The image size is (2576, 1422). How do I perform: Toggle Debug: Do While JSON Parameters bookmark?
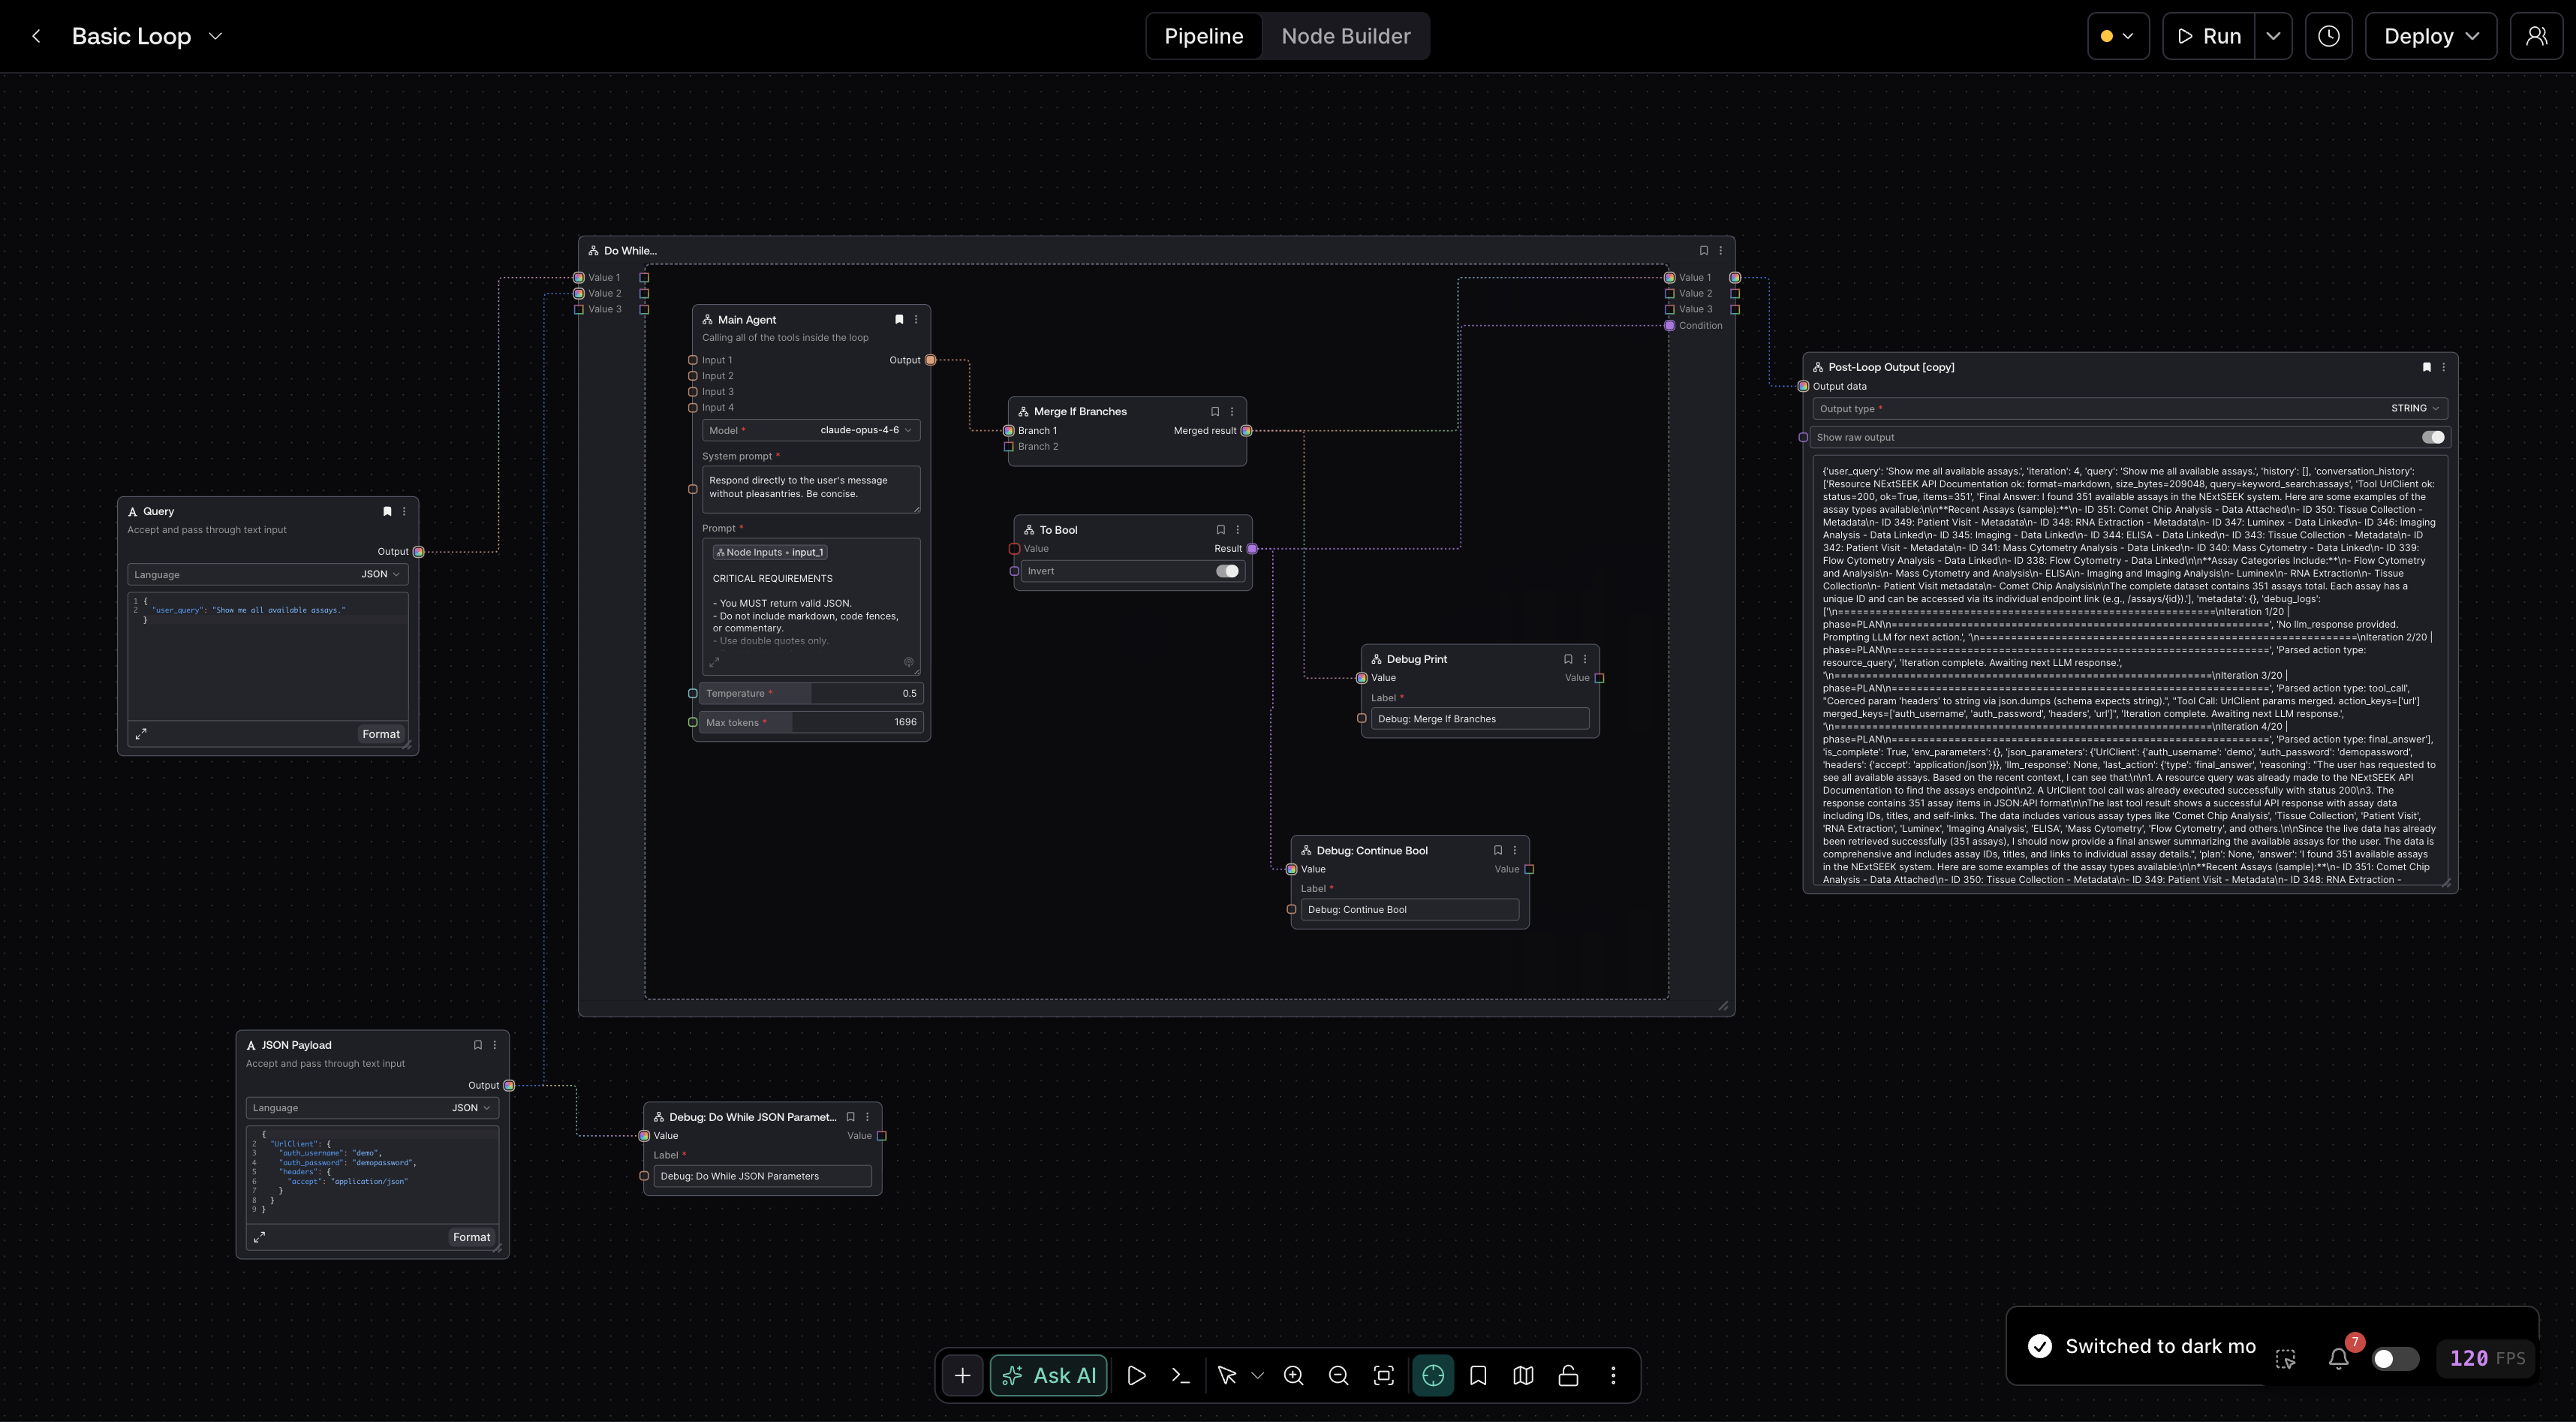tap(851, 1117)
